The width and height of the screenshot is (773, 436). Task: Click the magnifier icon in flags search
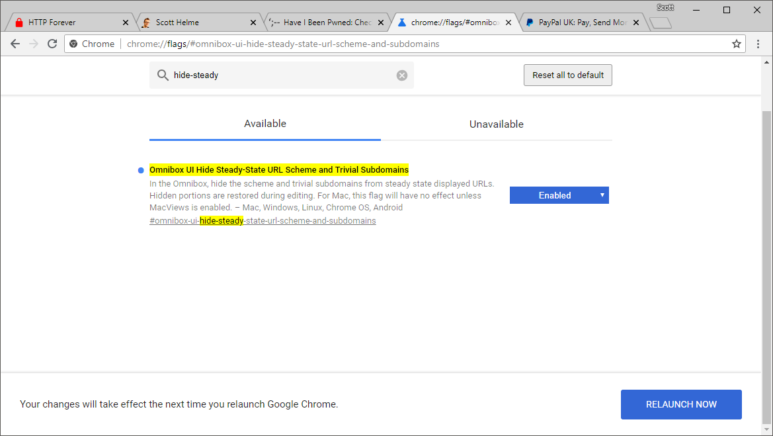pyautogui.click(x=163, y=75)
